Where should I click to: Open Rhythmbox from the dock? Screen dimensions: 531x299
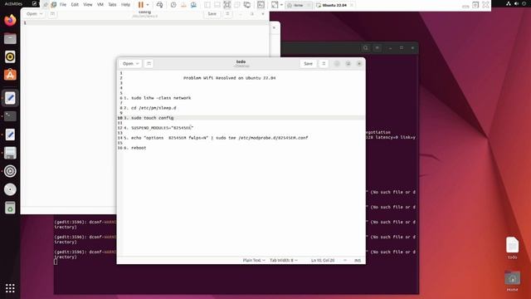point(10,57)
